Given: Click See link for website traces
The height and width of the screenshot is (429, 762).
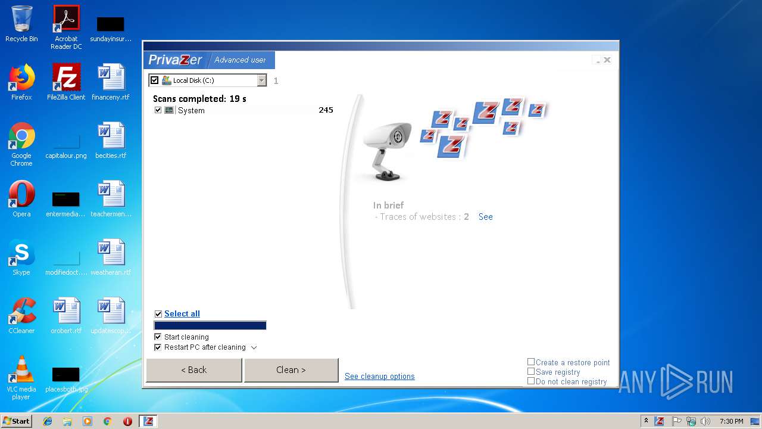Looking at the screenshot, I should tap(486, 217).
